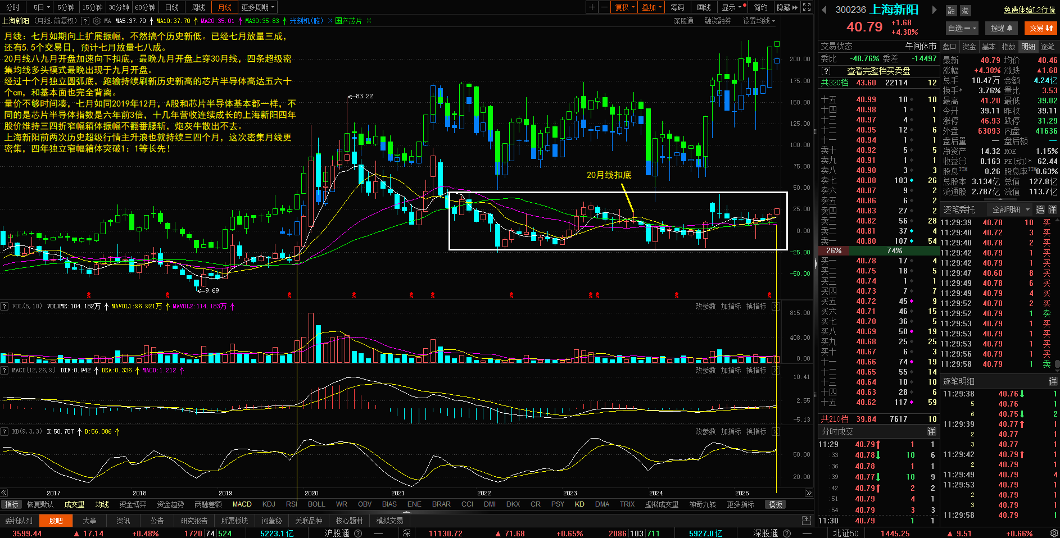Click 查看完整档买卖盘 text
This screenshot has height=538, width=1060.
tap(878, 71)
